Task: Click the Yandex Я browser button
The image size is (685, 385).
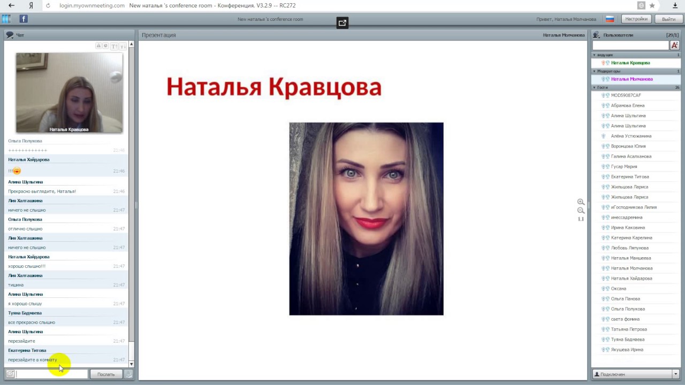Action: [x=31, y=5]
